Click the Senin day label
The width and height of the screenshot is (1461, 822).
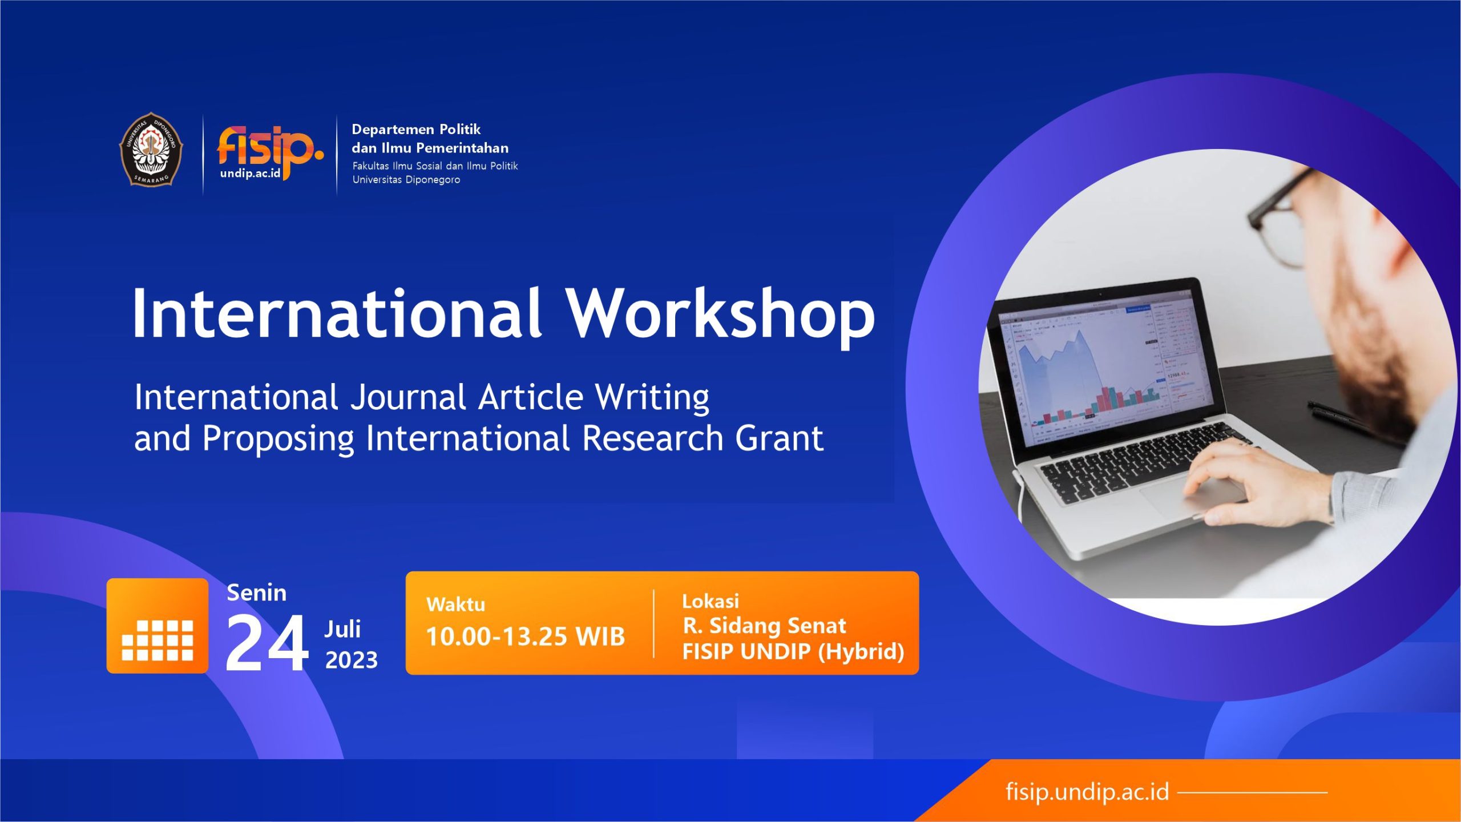point(256,593)
